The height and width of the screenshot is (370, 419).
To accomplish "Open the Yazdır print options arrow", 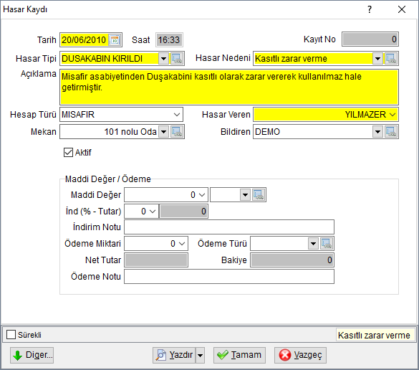I will pyautogui.click(x=200, y=355).
